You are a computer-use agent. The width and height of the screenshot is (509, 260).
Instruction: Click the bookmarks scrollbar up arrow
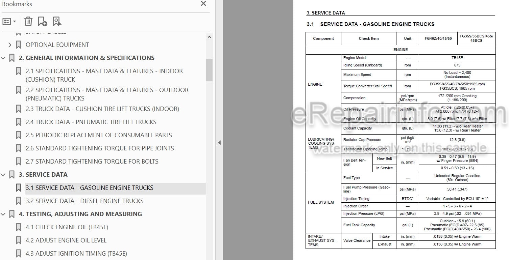[x=209, y=37]
